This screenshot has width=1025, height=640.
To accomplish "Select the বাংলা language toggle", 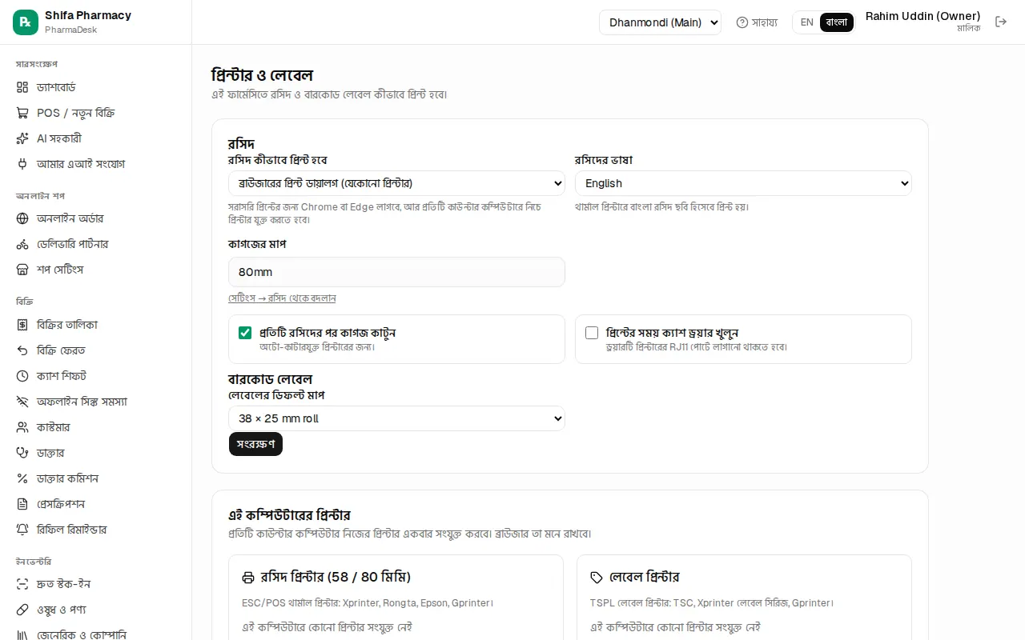I will [837, 22].
